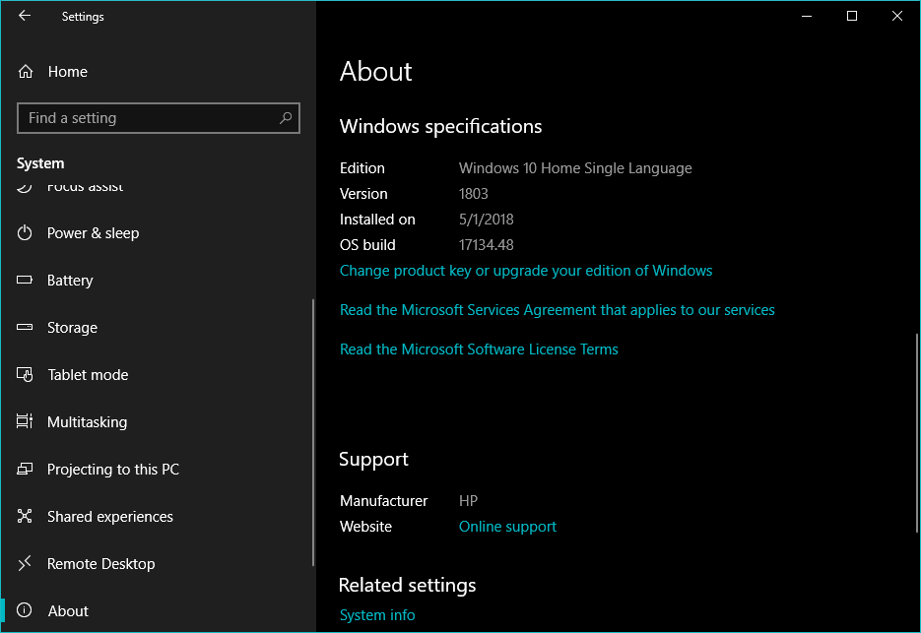Viewport: 921px width, 633px height.
Task: Open Tablet mode using its icon
Action: coord(26,375)
